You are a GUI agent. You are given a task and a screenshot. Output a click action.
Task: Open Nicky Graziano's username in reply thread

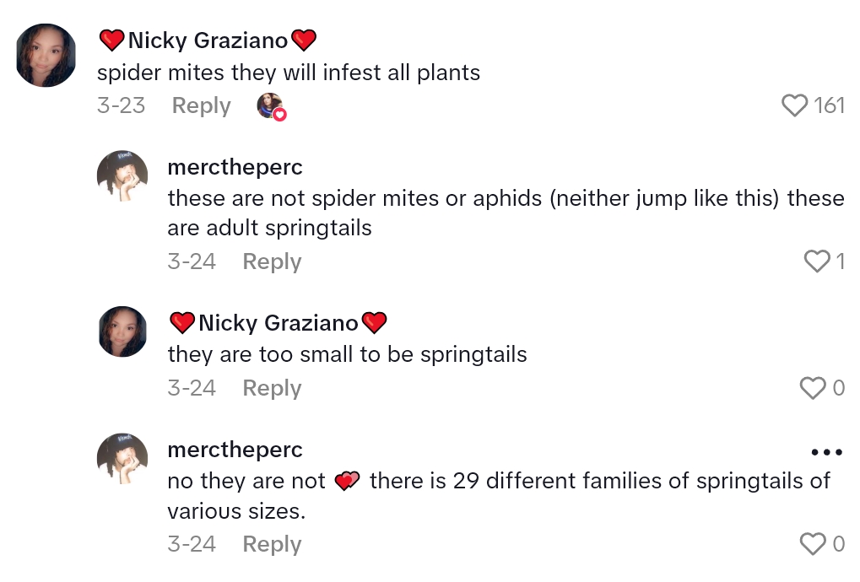pyautogui.click(x=278, y=322)
